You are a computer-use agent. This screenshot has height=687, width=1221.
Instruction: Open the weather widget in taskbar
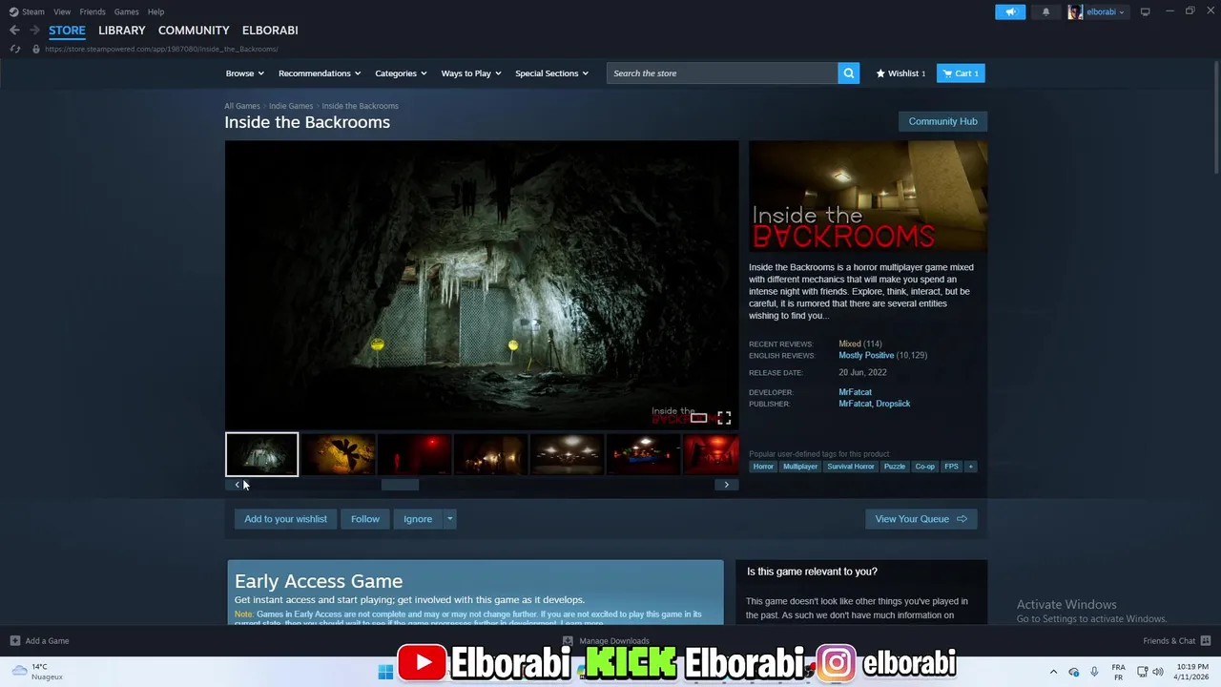click(x=38, y=672)
